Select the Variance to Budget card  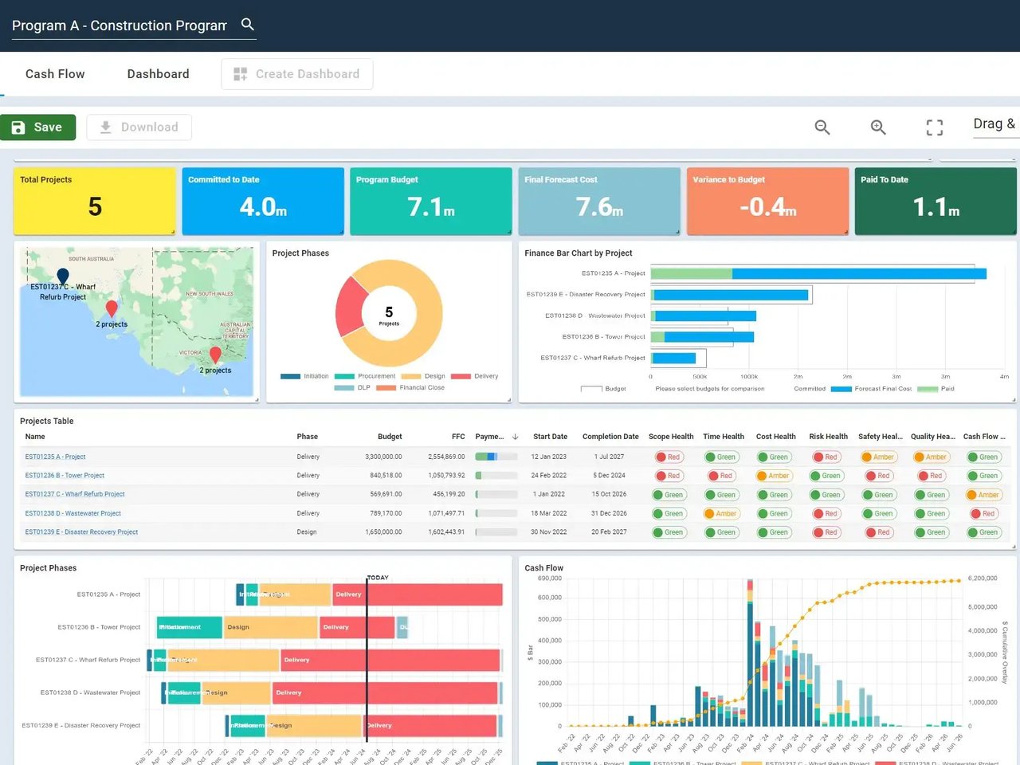pyautogui.click(x=767, y=201)
